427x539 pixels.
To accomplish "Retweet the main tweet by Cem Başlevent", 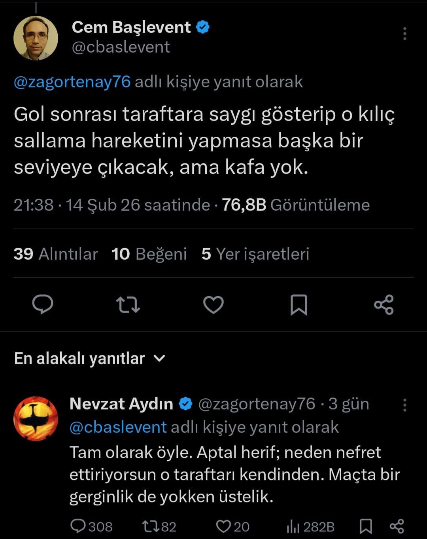I will point(128,305).
